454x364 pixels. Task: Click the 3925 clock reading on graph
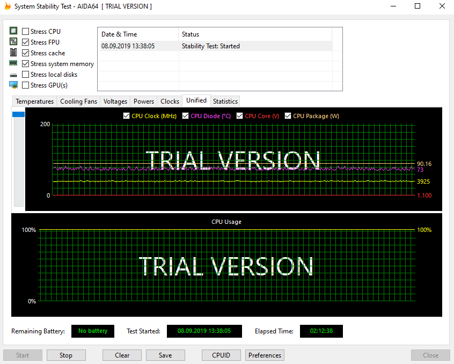[x=423, y=181]
